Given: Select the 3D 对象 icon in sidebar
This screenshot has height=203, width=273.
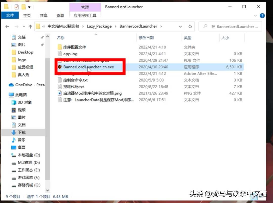Looking at the screenshot, I should tap(14, 102).
